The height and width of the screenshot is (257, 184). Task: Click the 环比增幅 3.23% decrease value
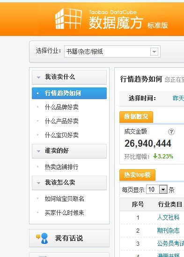[163, 157]
